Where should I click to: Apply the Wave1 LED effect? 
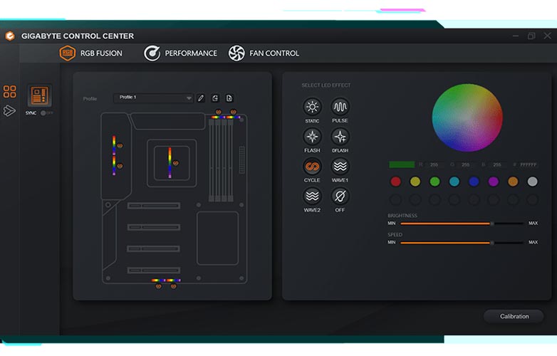tap(340, 167)
